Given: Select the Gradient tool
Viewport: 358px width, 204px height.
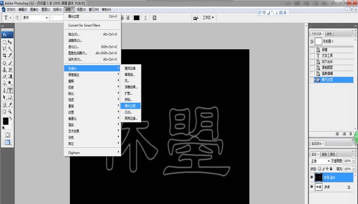Looking at the screenshot, I should [10, 76].
